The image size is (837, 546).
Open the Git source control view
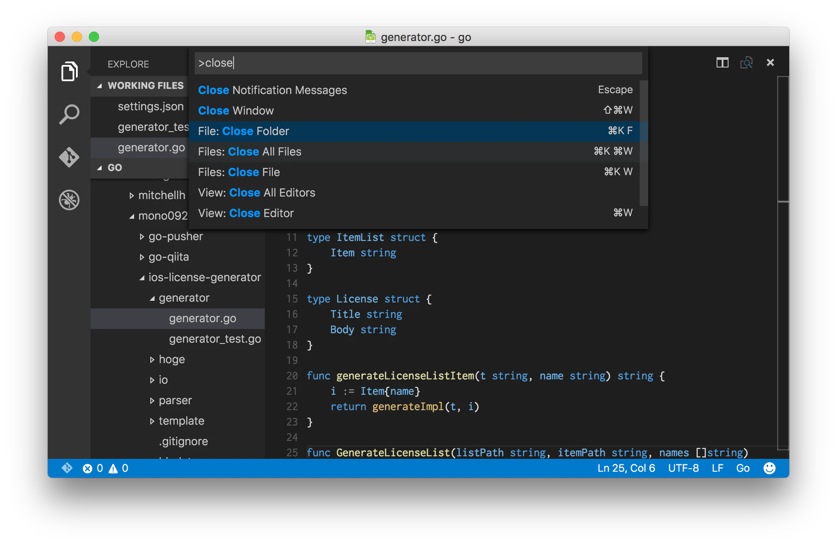click(x=69, y=157)
